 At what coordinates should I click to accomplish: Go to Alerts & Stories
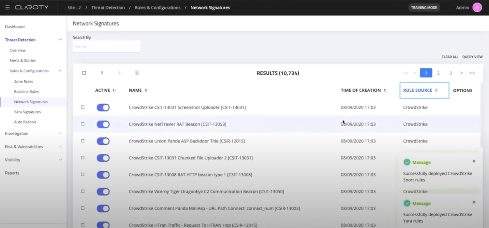[22, 60]
